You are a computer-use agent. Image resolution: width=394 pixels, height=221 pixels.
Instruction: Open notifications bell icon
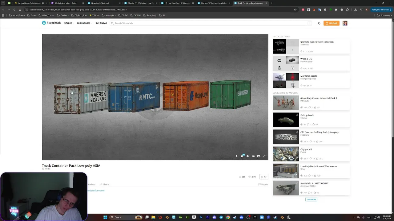pos(319,23)
